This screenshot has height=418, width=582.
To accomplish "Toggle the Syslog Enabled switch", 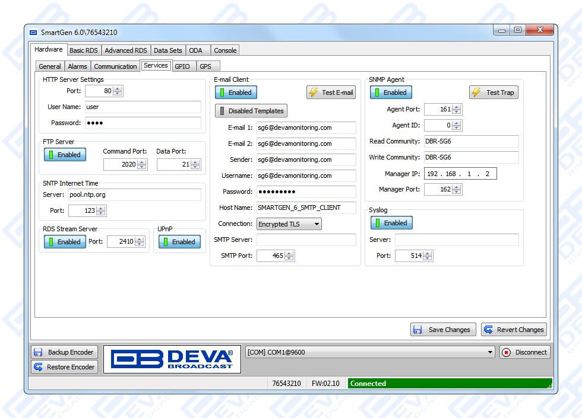I will (391, 223).
